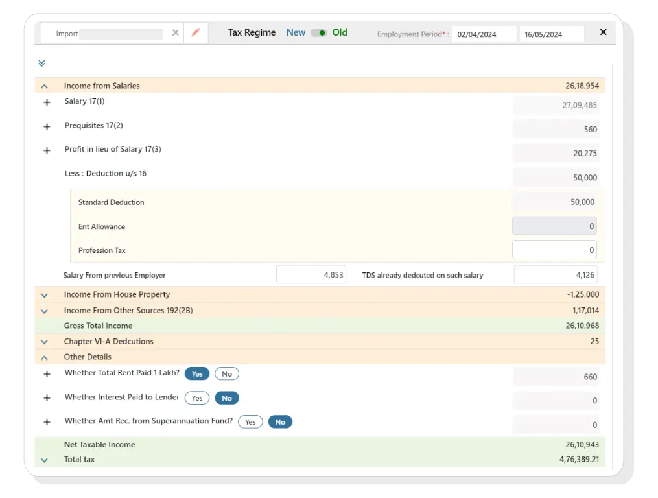
Task: Expand Perquisites 17(2) using plus icon
Action: point(46,127)
